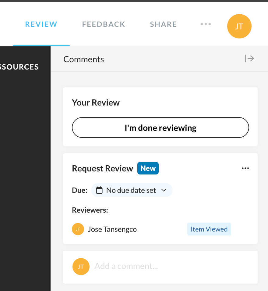The image size is (268, 291).
Task: Click the Comments panel heading
Action: coord(84,59)
